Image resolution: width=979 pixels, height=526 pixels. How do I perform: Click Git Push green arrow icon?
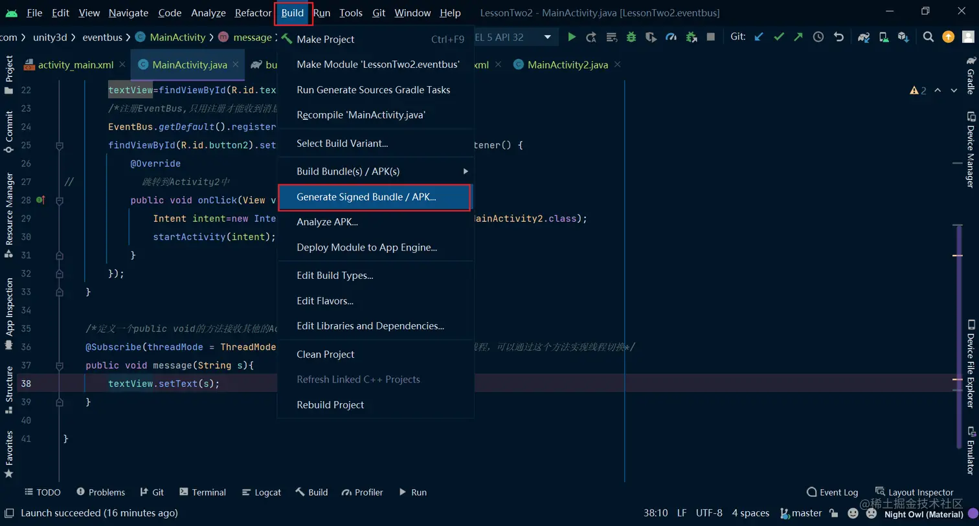coord(798,37)
